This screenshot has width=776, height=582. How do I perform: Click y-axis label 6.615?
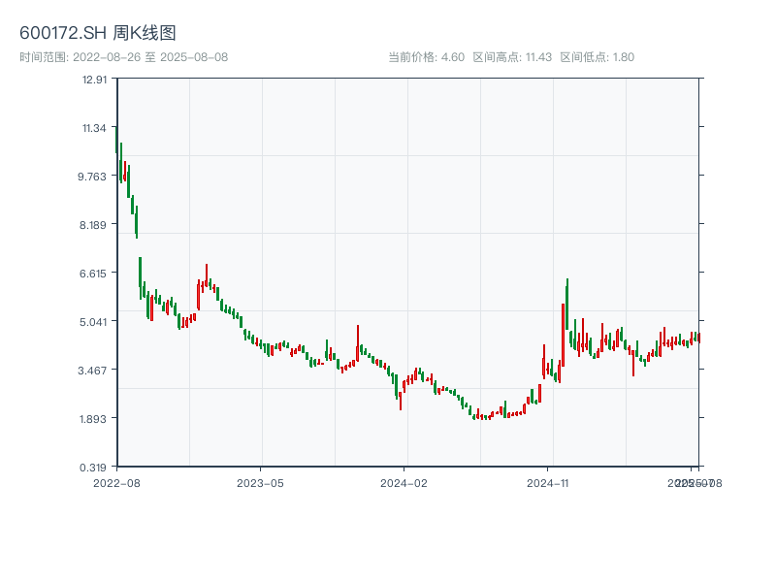point(92,274)
